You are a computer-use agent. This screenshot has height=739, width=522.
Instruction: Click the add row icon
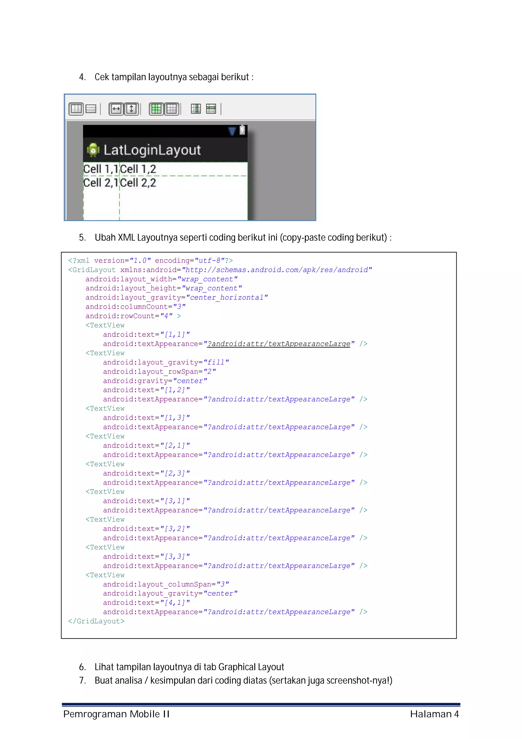211,109
